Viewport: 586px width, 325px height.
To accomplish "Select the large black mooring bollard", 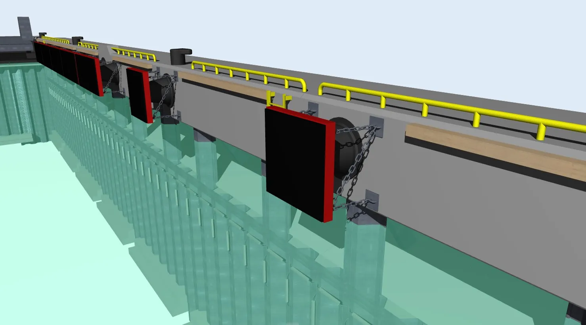I will pos(180,56).
